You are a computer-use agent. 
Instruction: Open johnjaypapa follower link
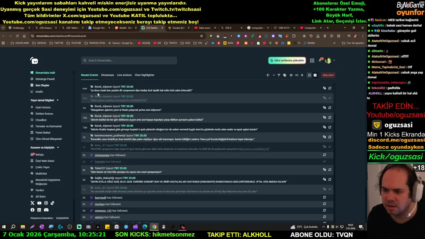(x=102, y=155)
